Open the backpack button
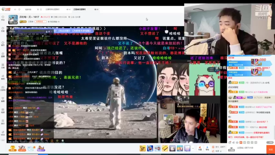This screenshot has width=275, height=155. pyautogui.click(x=207, y=148)
